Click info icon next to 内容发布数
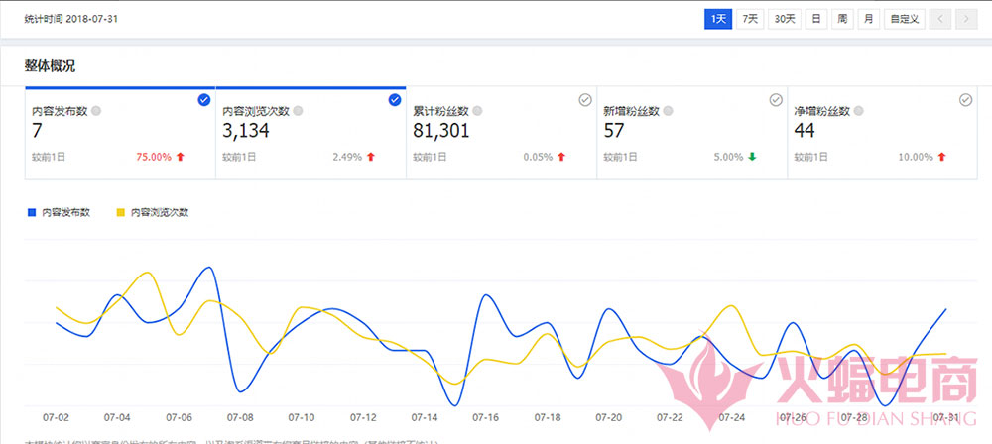This screenshot has width=992, height=444. (96, 112)
